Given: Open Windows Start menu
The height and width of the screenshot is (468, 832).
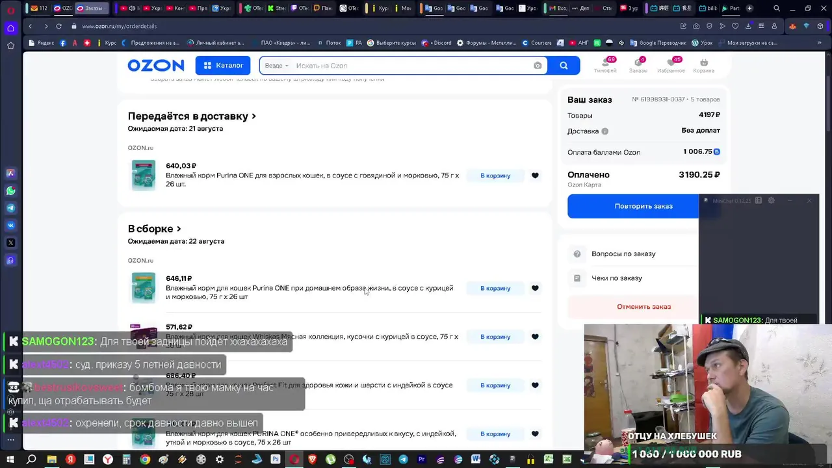Looking at the screenshot, I should [10, 460].
